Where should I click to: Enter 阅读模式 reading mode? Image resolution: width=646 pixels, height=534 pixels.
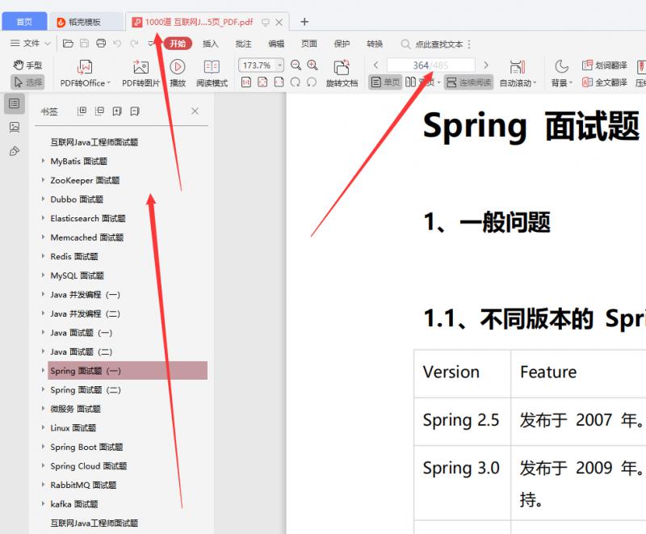[x=212, y=74]
